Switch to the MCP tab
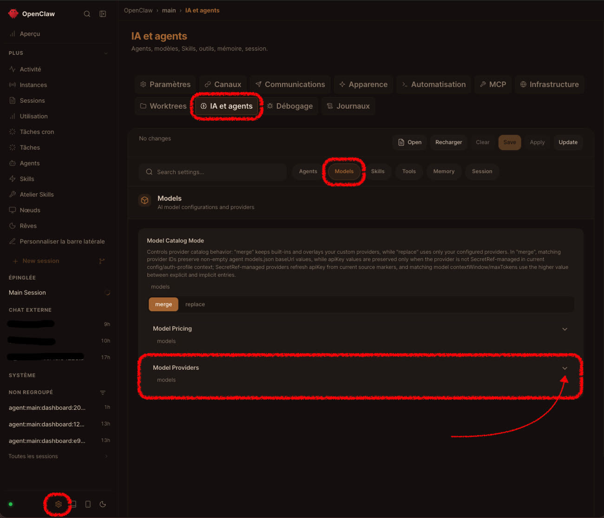The image size is (604, 518). coord(493,85)
